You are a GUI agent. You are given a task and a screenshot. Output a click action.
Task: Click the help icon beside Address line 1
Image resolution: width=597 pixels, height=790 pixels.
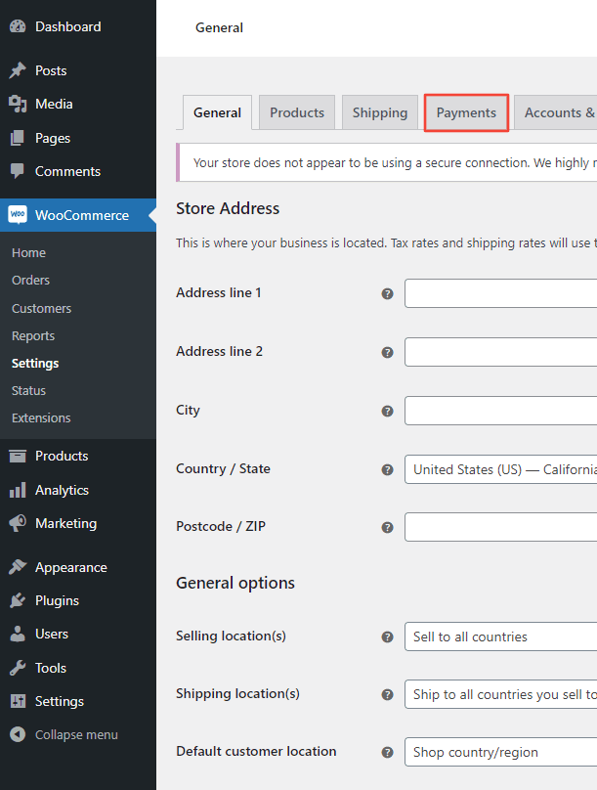pyautogui.click(x=387, y=293)
